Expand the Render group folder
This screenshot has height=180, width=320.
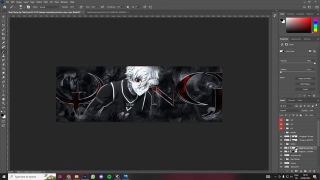pyautogui.click(x=284, y=132)
